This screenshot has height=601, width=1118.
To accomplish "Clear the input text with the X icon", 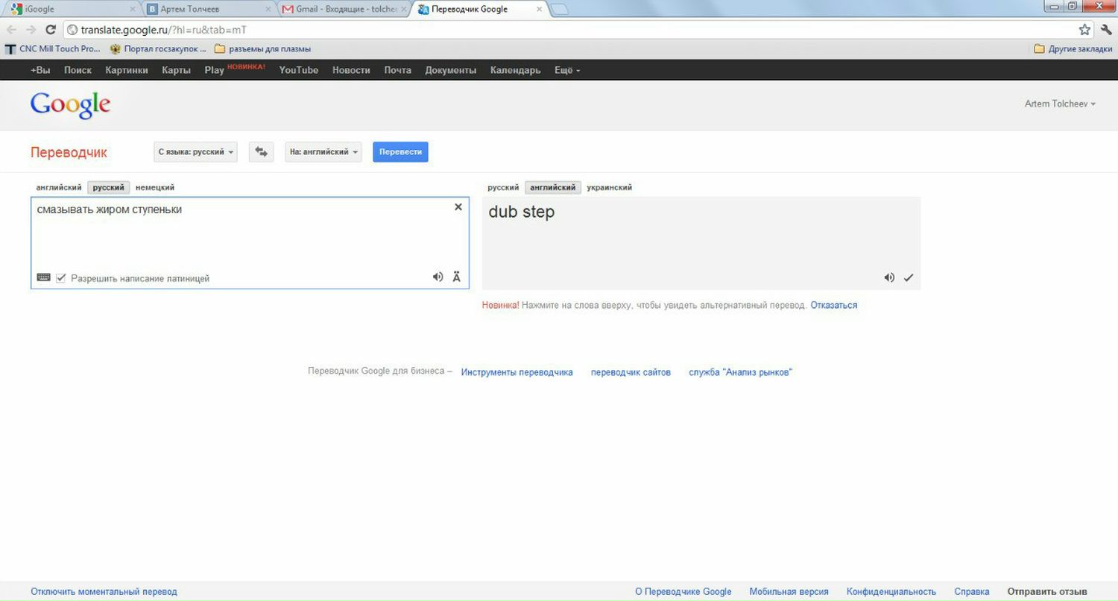I will (x=458, y=207).
